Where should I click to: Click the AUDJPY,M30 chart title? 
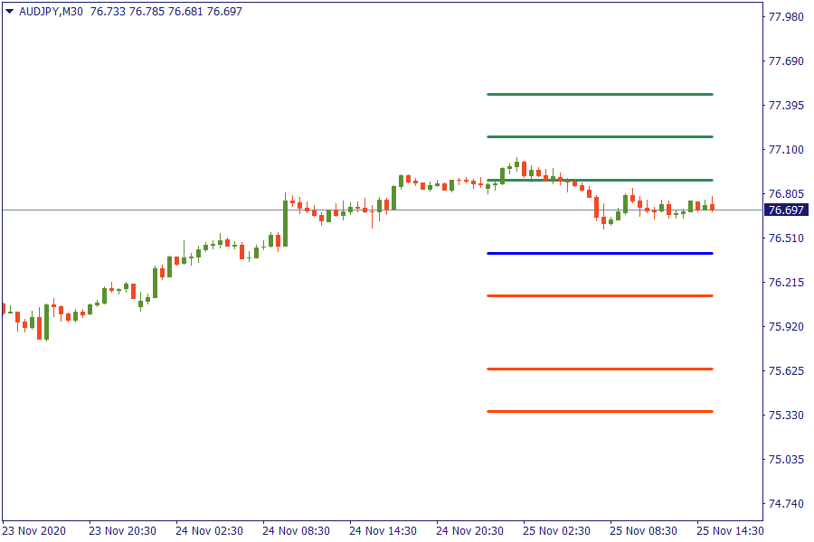(x=52, y=11)
